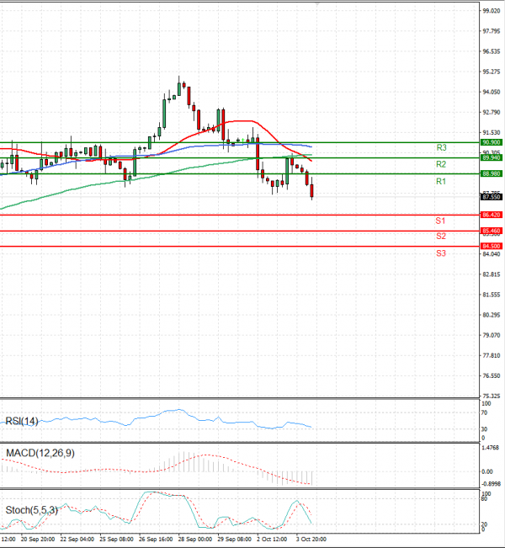The height and width of the screenshot is (548, 505).
Task: Click the current price 87.550 tag
Action: point(492,197)
